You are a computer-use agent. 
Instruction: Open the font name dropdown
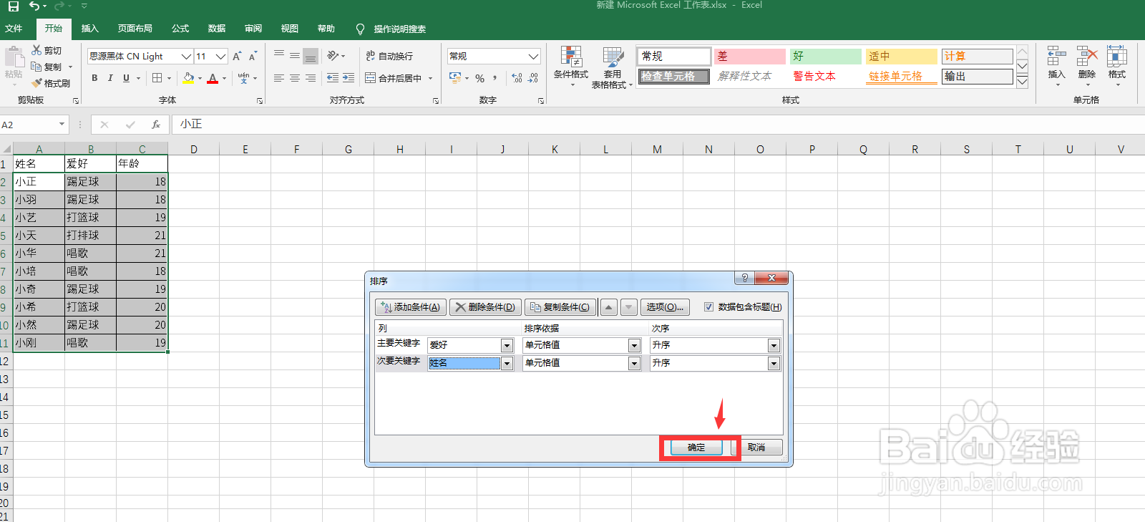click(186, 56)
